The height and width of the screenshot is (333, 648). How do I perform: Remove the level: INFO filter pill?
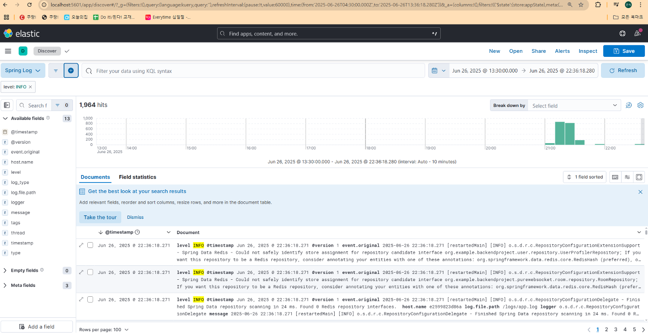(30, 87)
